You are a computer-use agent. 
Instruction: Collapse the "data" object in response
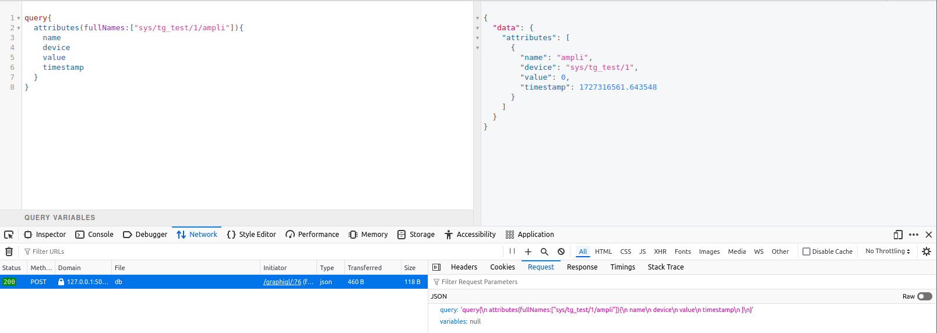[x=478, y=28]
